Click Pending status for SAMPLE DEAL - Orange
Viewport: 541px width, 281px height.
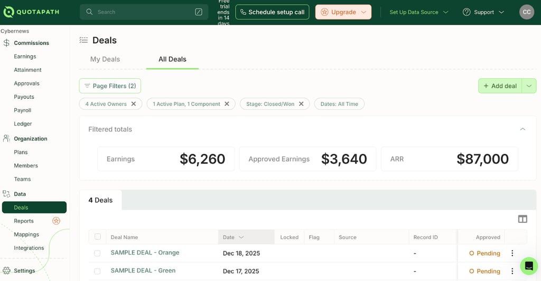[x=484, y=253]
